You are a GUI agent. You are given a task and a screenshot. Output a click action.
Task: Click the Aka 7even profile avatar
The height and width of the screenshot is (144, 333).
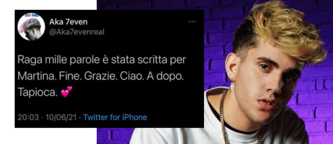coord(31,27)
